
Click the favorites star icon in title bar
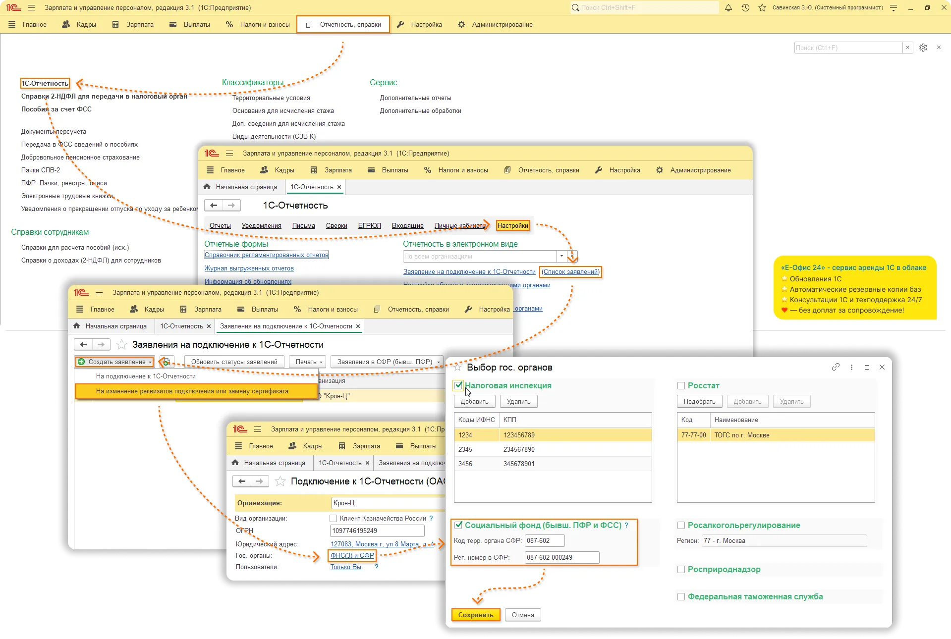pyautogui.click(x=762, y=7)
